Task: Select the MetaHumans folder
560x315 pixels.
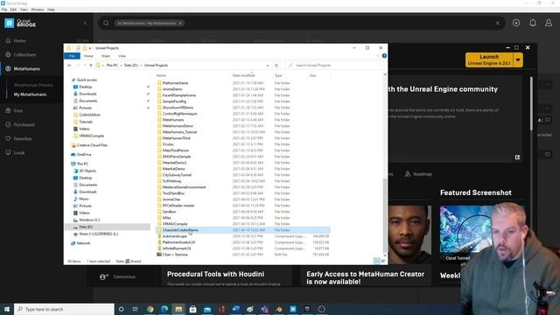Action: tap(173, 120)
